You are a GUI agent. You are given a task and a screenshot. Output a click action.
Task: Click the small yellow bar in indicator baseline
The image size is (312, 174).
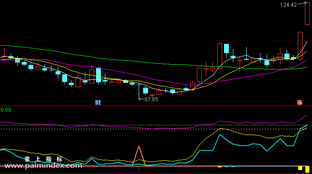point(220,166)
